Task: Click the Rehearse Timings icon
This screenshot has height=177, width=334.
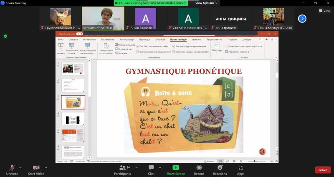Action: coord(116,49)
